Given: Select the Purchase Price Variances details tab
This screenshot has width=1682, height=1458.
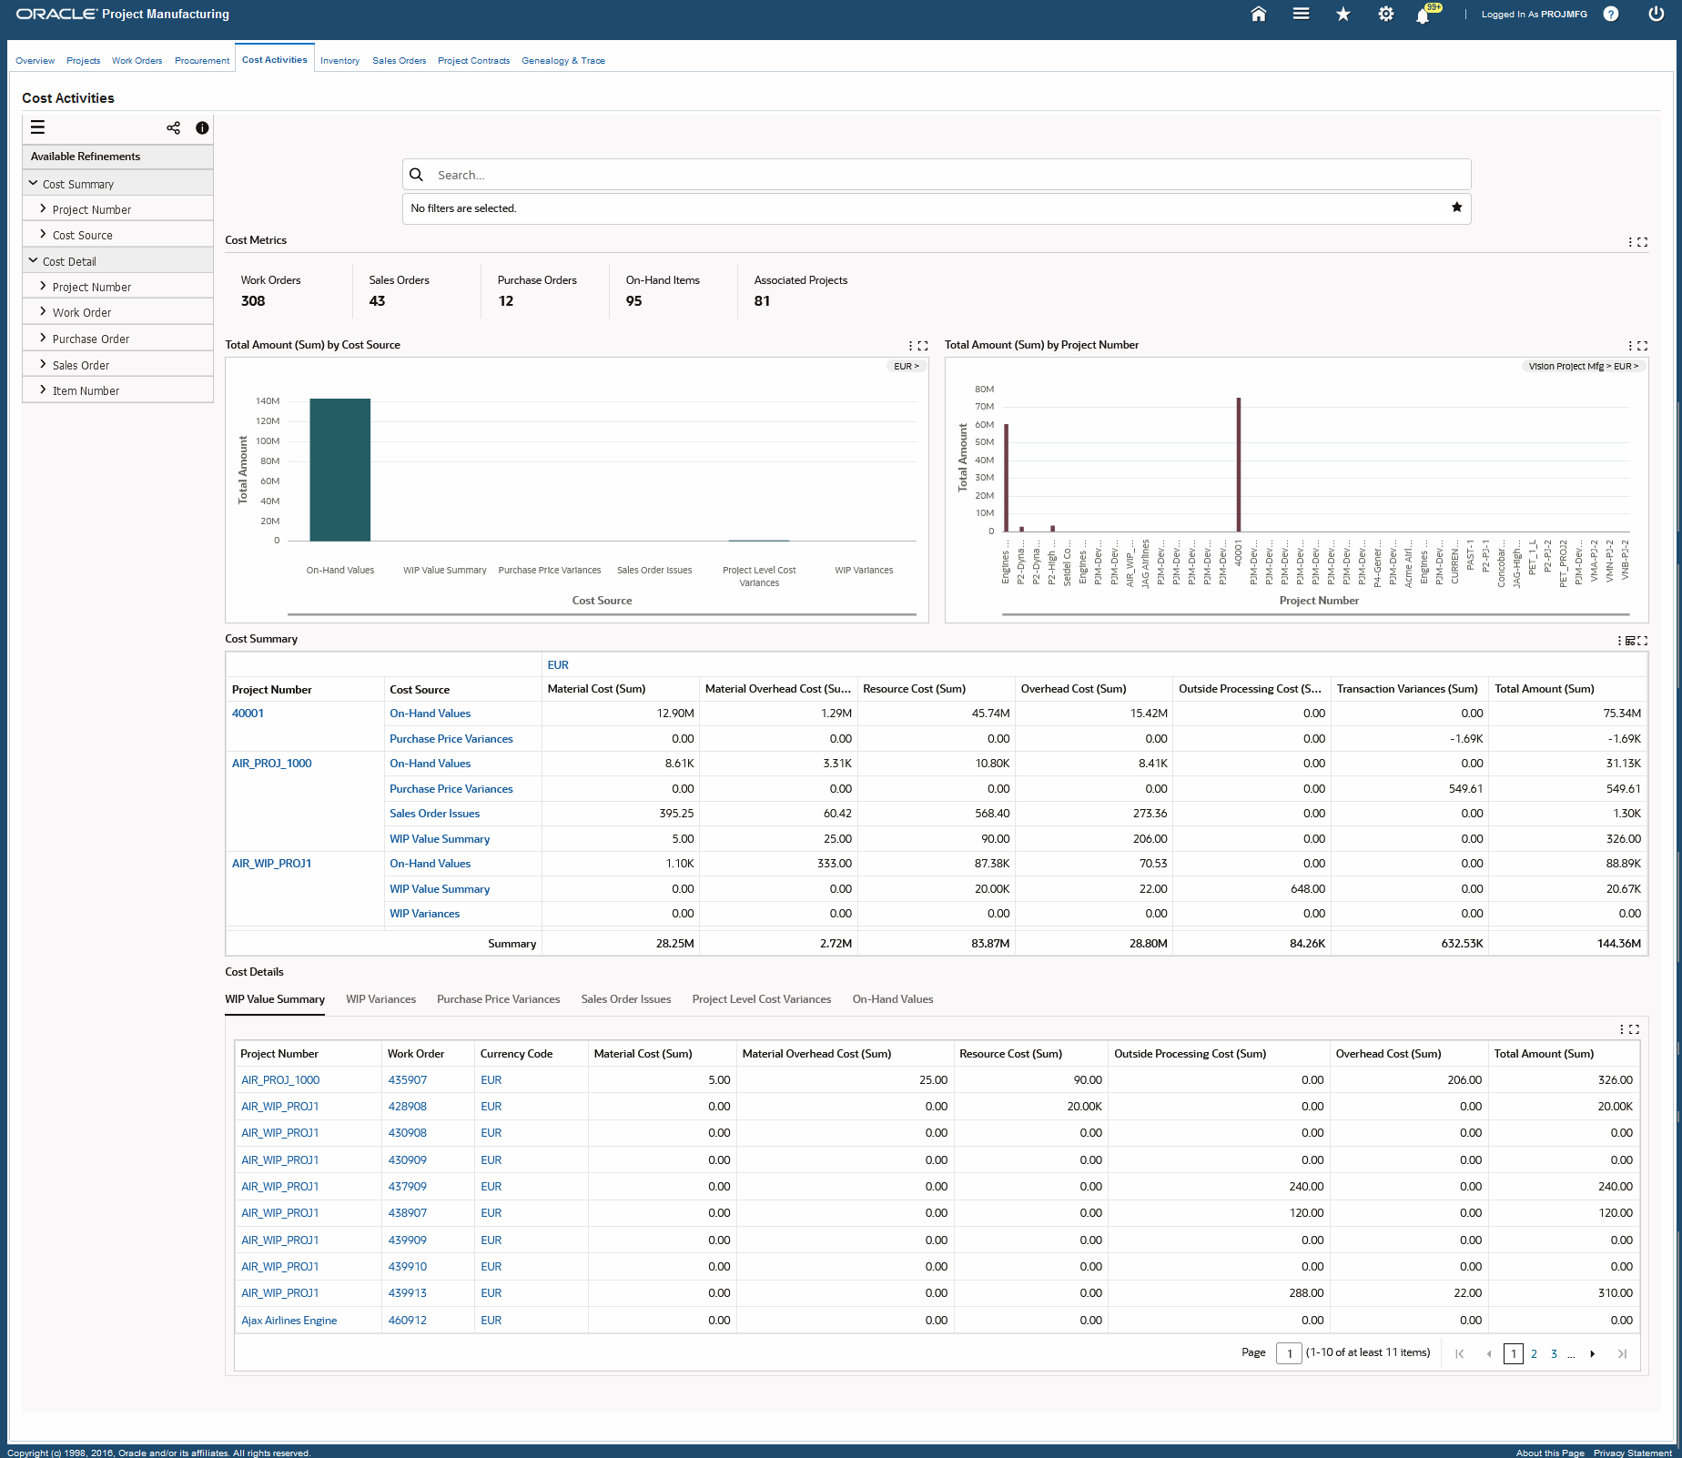Looking at the screenshot, I should tap(498, 999).
